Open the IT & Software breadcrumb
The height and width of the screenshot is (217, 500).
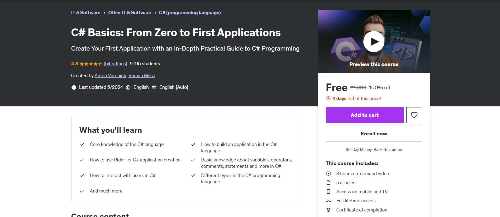(86, 13)
